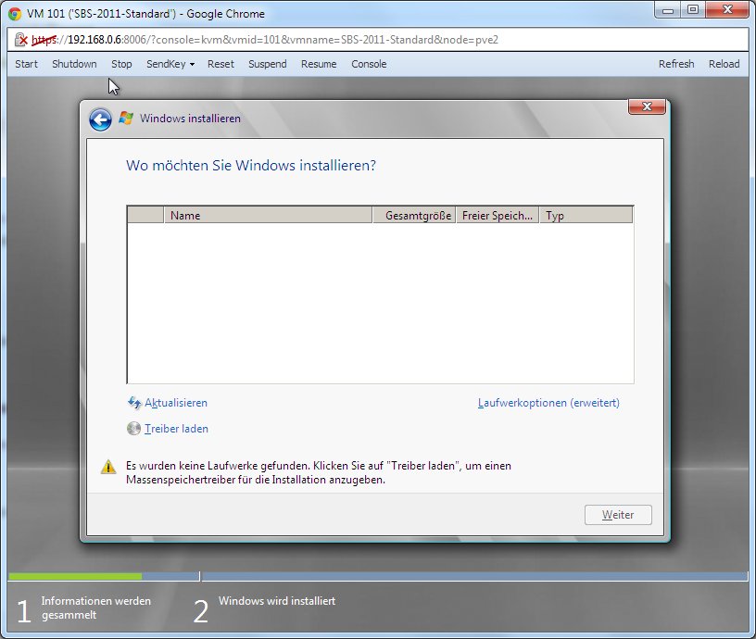
Task: Click the yellow warning triangle icon
Action: click(108, 467)
